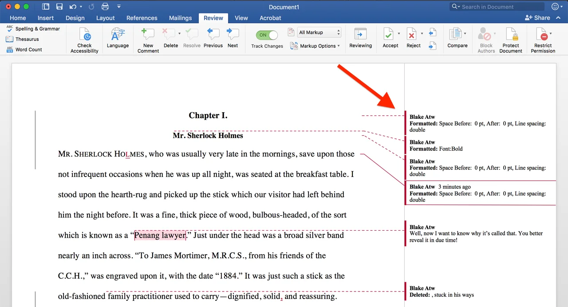Image resolution: width=568 pixels, height=307 pixels.
Task: Click the Save icon in title bar
Action: (x=59, y=7)
